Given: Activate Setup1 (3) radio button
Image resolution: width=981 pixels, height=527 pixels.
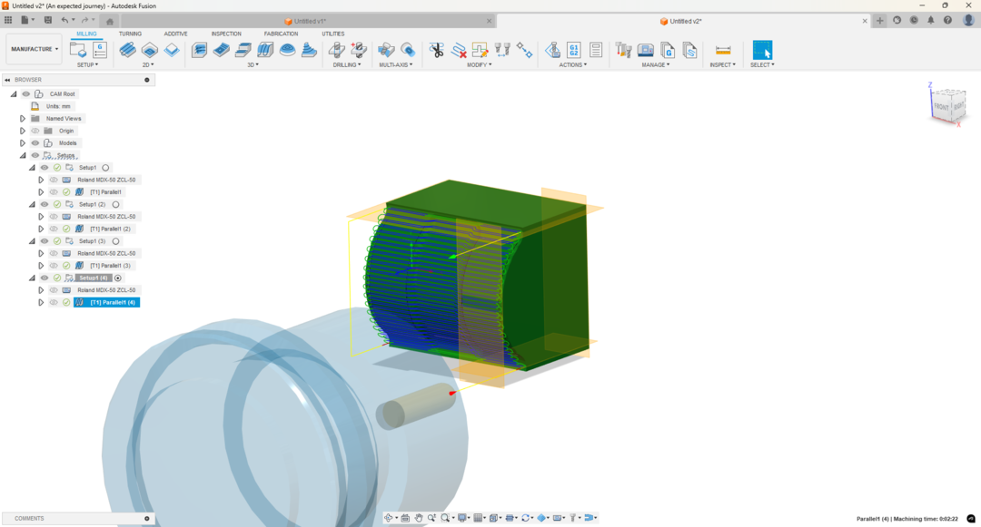Looking at the screenshot, I should click(115, 241).
